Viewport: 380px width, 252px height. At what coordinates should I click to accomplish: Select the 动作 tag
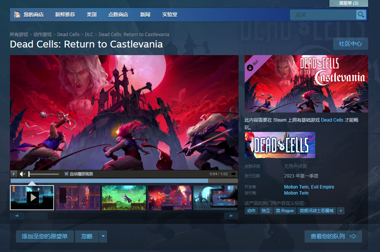(251, 211)
